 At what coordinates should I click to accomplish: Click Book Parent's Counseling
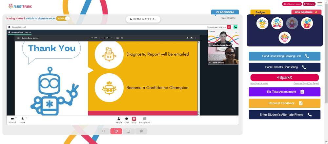click(x=284, y=67)
